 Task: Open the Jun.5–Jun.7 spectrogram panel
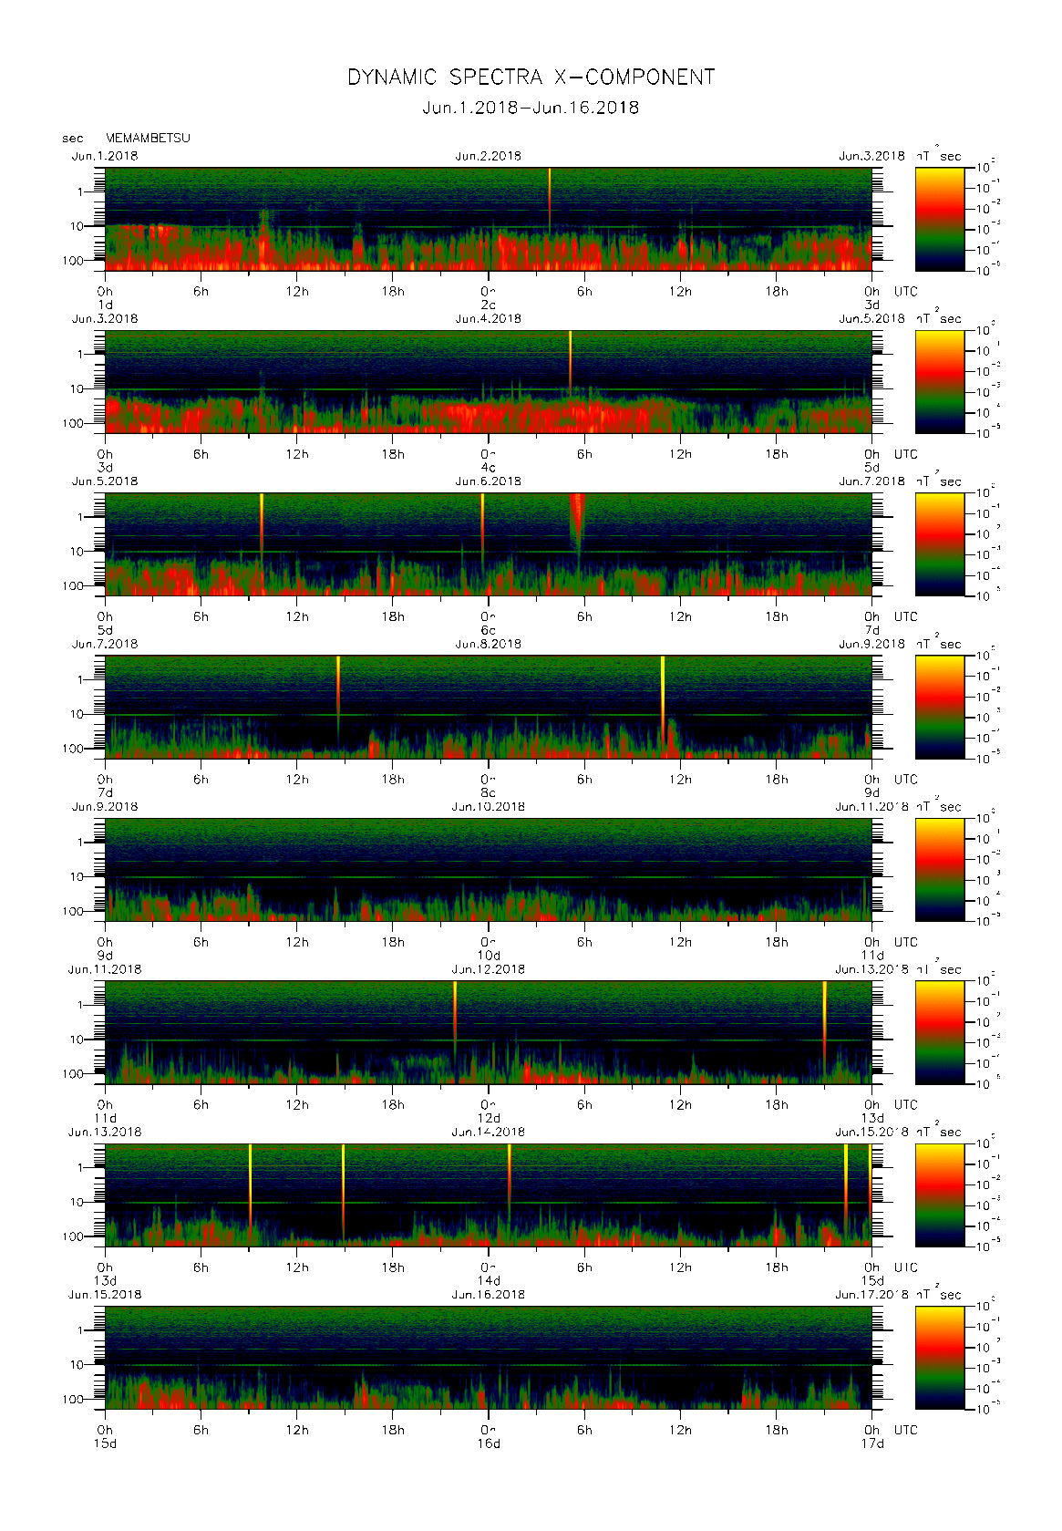click(489, 544)
